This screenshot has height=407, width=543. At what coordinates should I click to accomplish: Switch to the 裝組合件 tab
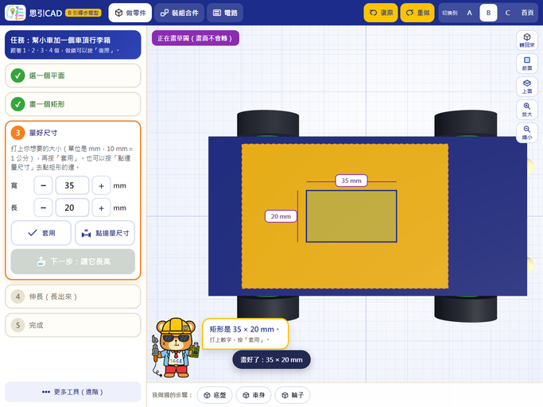180,13
